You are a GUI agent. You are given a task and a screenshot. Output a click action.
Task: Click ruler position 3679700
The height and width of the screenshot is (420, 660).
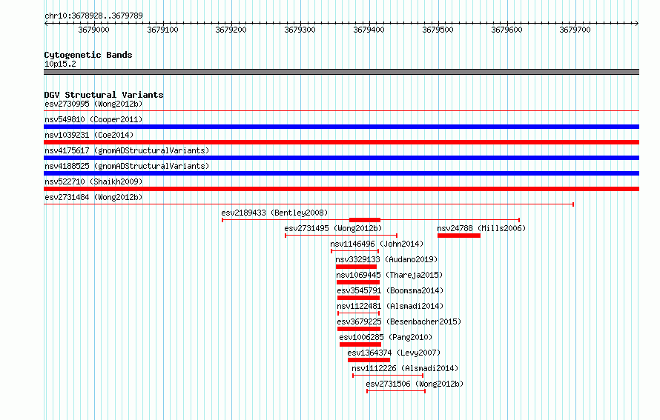tap(575, 30)
